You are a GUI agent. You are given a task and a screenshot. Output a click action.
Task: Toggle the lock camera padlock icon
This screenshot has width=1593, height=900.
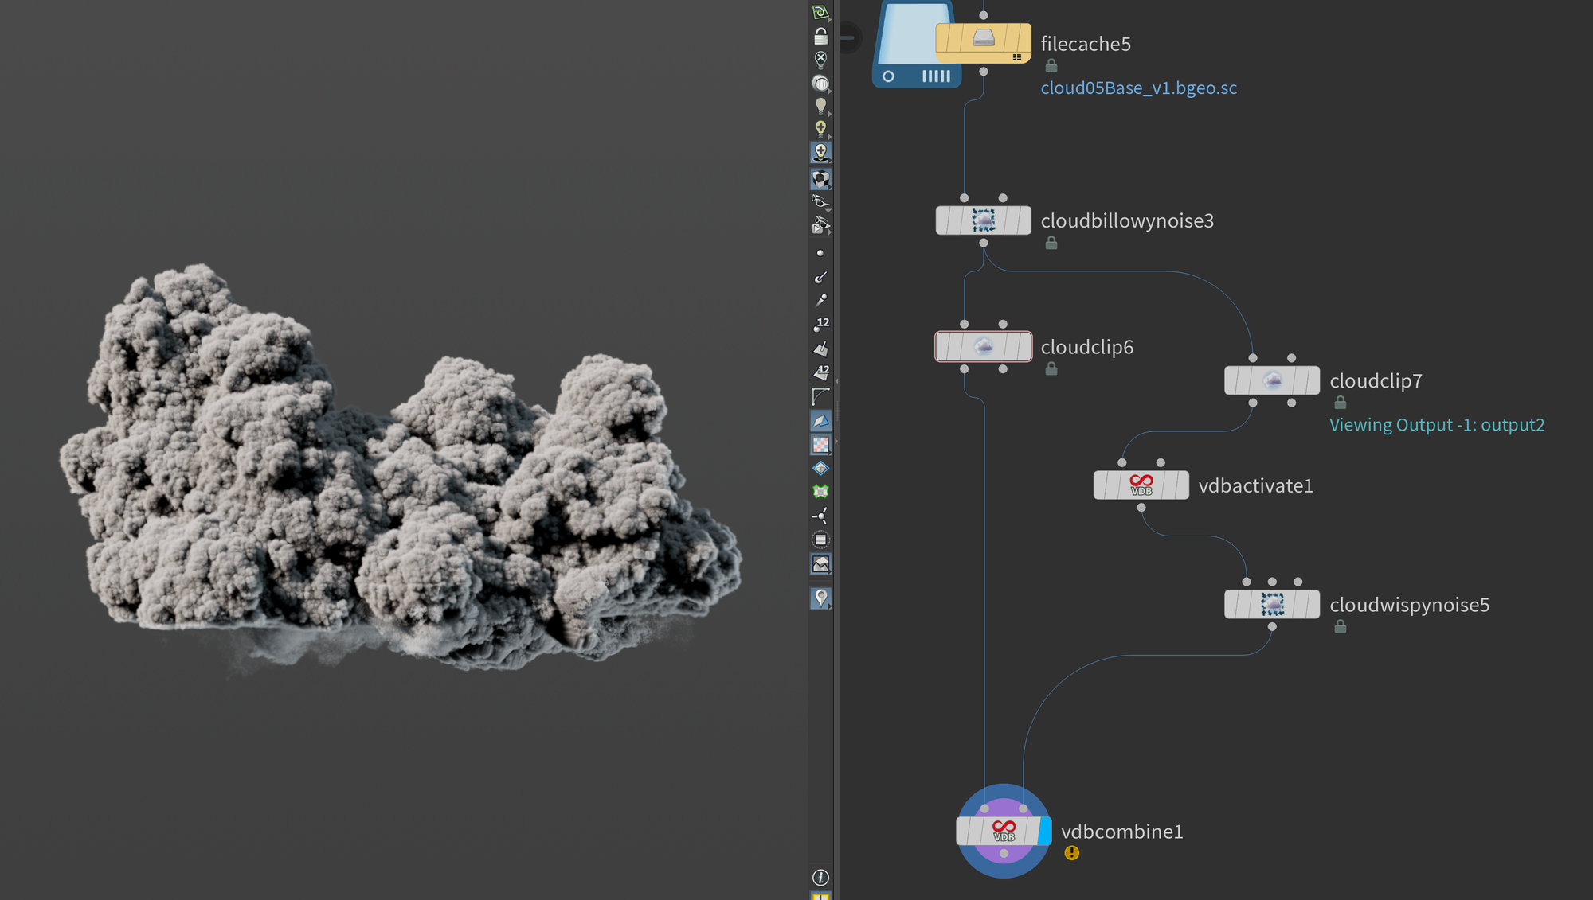[x=820, y=37]
